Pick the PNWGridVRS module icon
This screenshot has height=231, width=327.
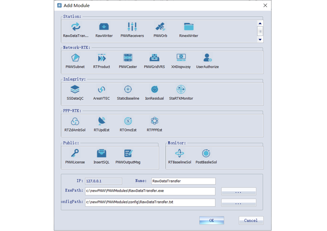click(154, 58)
